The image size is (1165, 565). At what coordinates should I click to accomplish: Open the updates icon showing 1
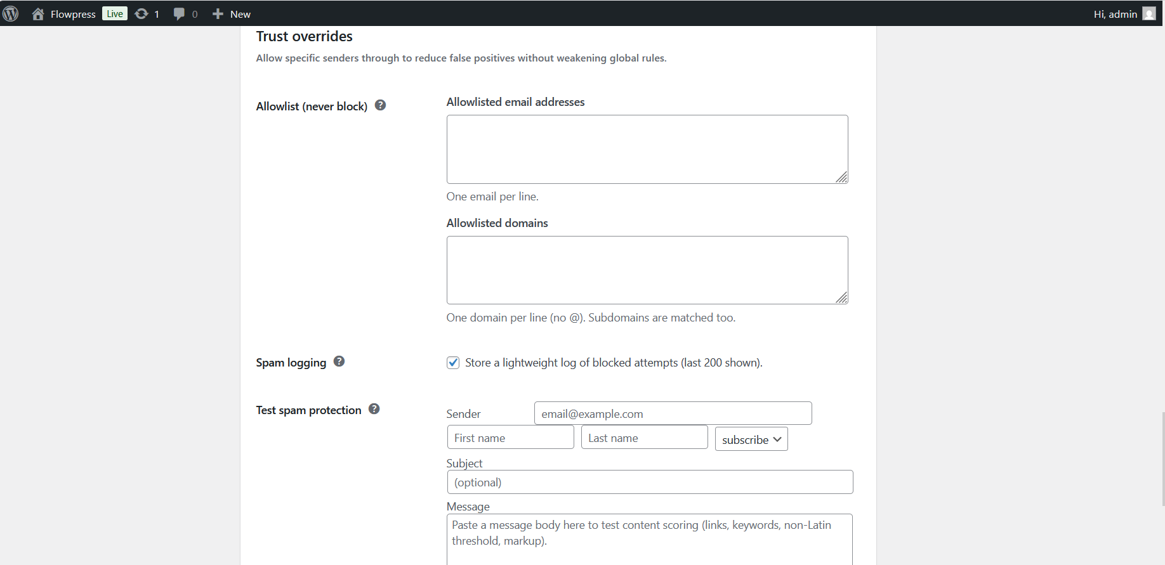[142, 14]
